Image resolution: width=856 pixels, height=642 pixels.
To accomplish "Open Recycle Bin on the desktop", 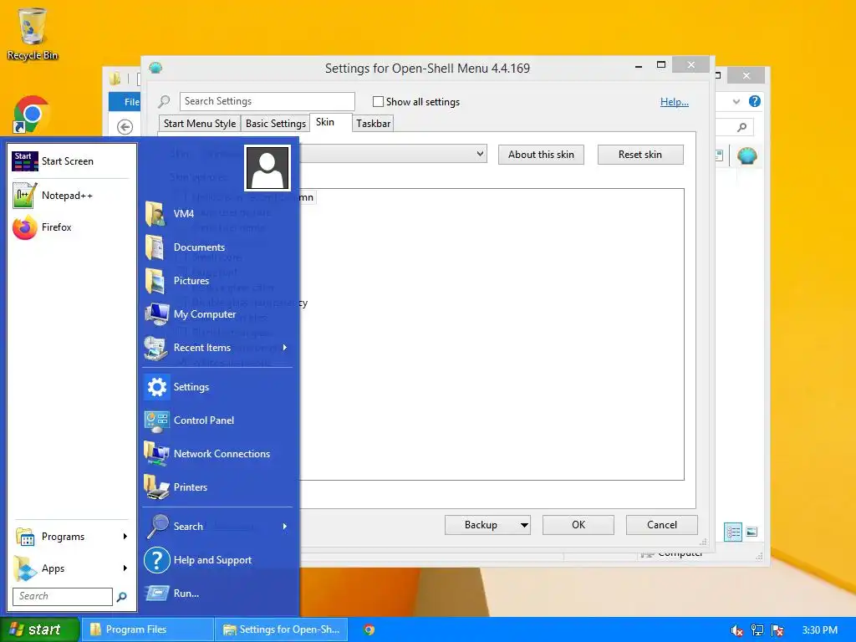I will click(x=33, y=33).
